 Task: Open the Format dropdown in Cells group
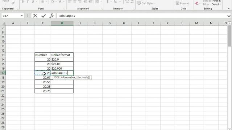pyautogui.click(x=183, y=3)
